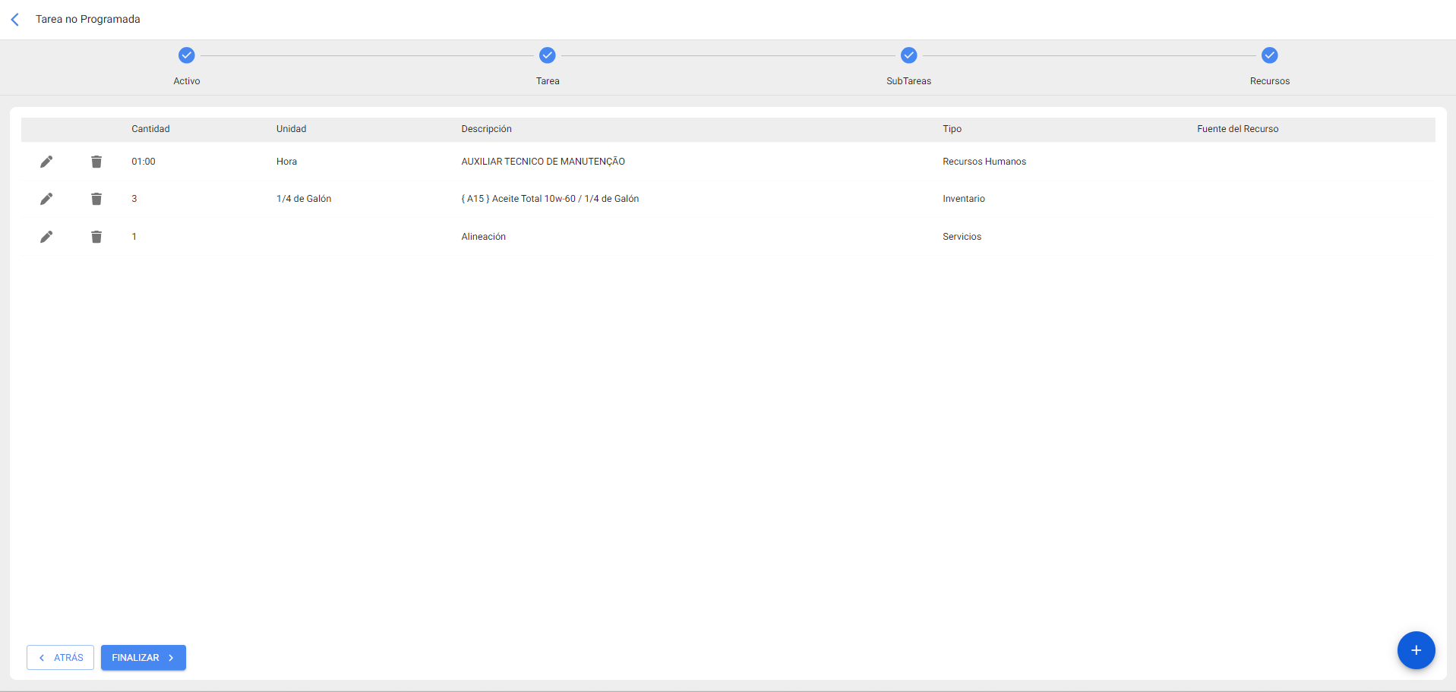Jump to the SubTareas step
1456x692 pixels.
point(908,55)
